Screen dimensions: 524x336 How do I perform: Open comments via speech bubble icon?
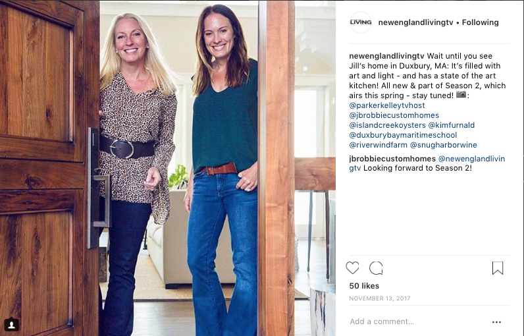coord(376,268)
